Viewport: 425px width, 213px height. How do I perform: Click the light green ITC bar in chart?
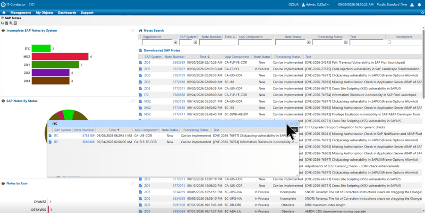click(41, 49)
